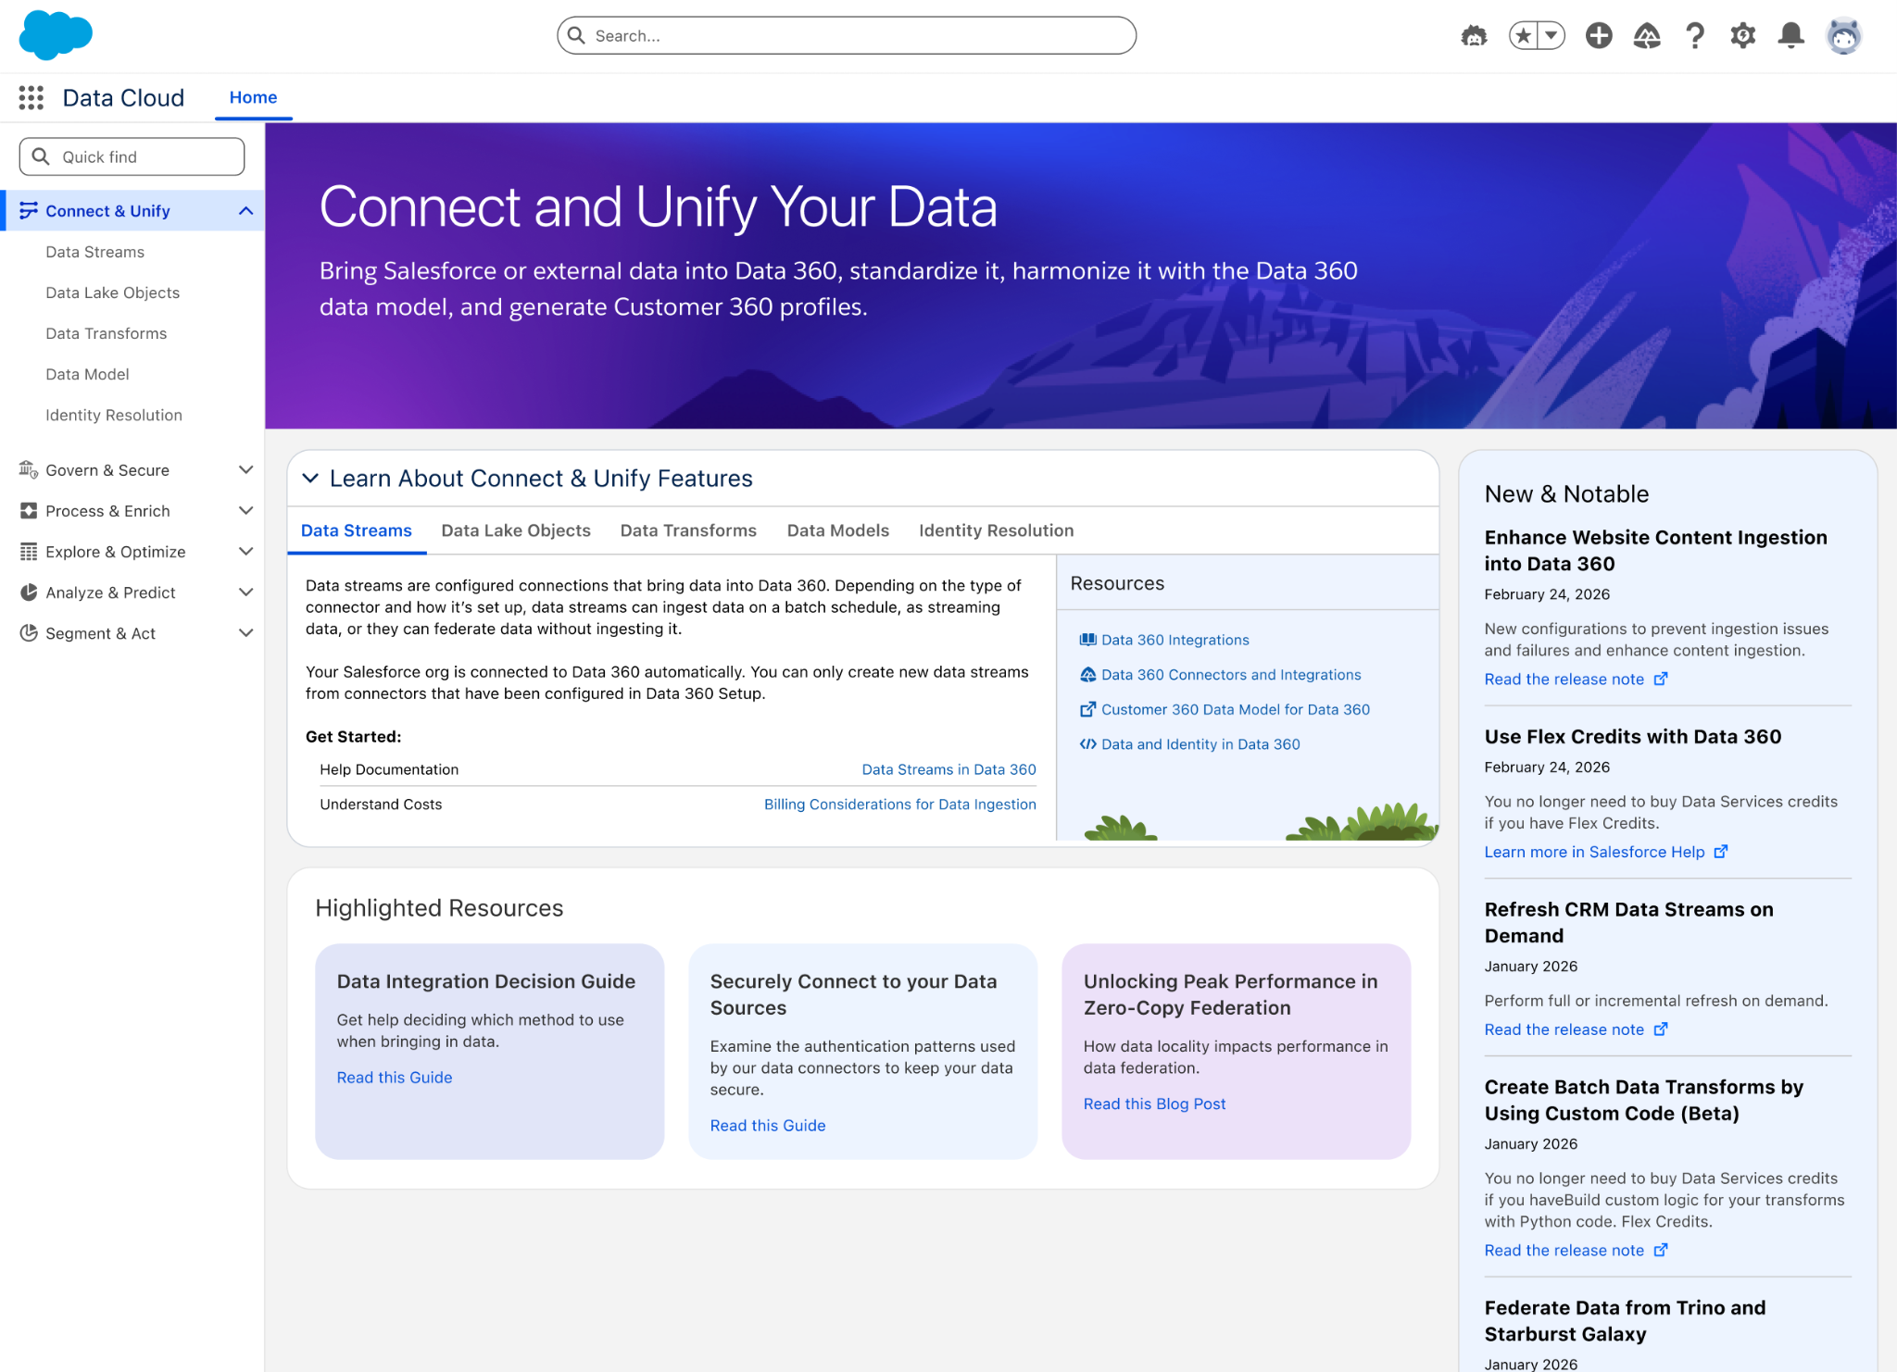1897x1372 pixels.
Task: Click the Govern & Secure icon
Action: [29, 469]
